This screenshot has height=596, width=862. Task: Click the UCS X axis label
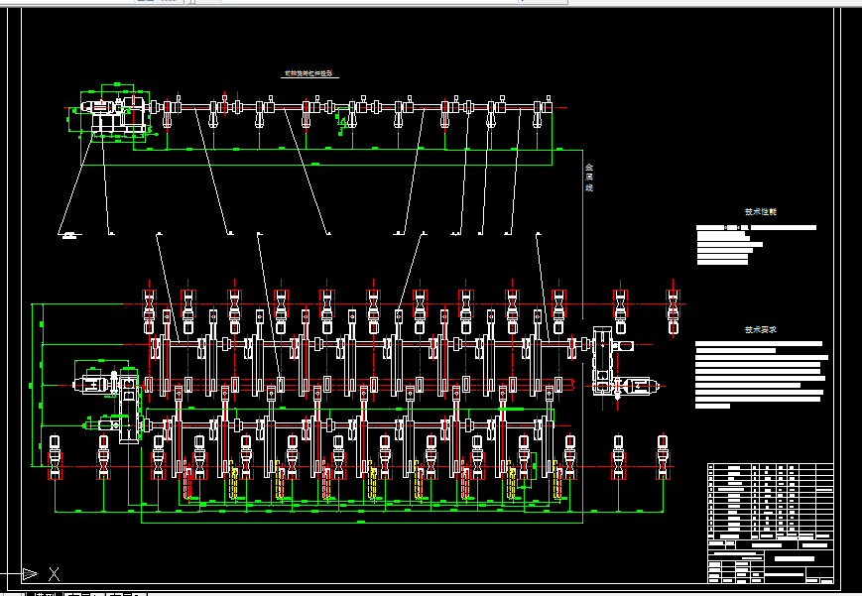(54, 574)
